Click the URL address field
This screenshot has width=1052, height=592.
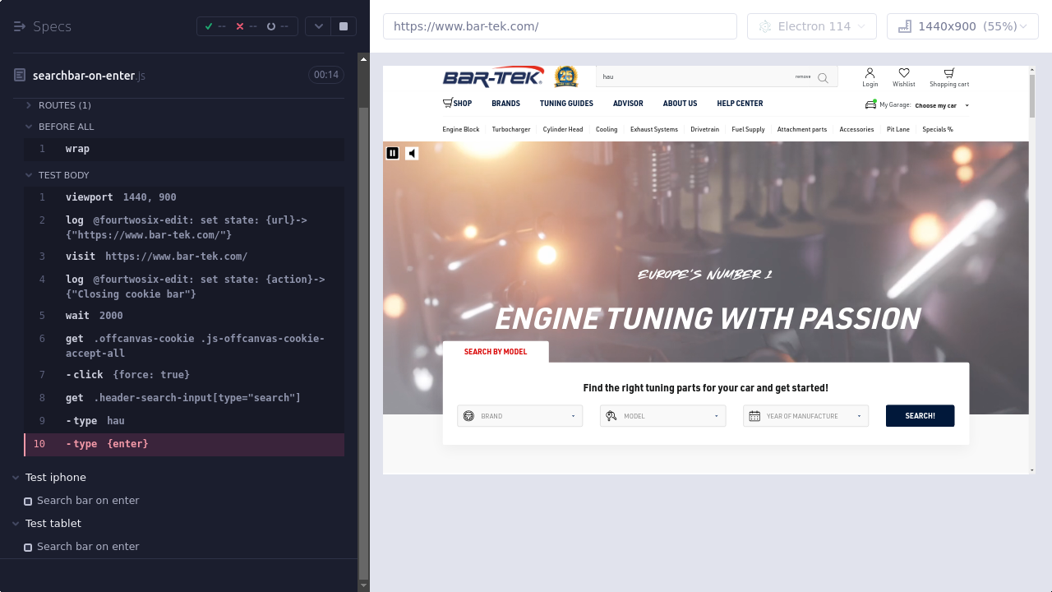pos(560,26)
